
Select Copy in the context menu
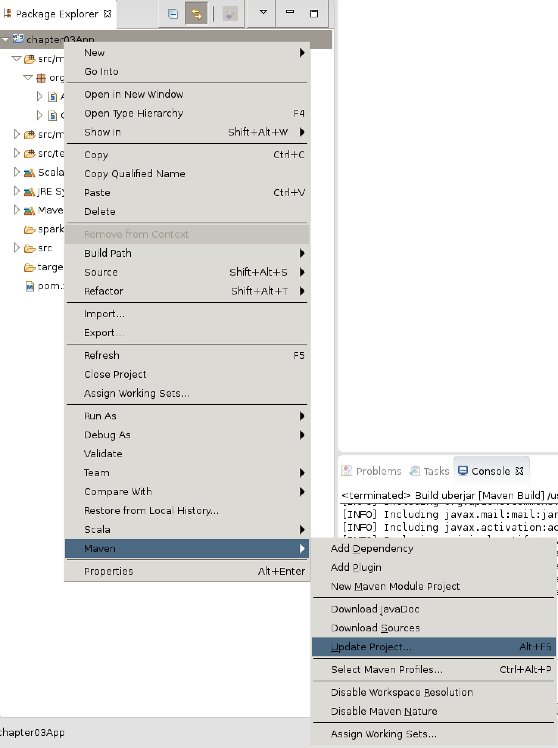click(x=187, y=155)
